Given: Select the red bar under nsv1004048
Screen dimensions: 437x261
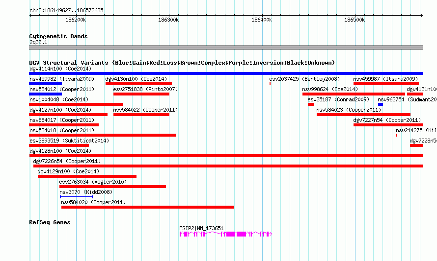Looking at the screenshot, I should pyautogui.click(x=76, y=104).
